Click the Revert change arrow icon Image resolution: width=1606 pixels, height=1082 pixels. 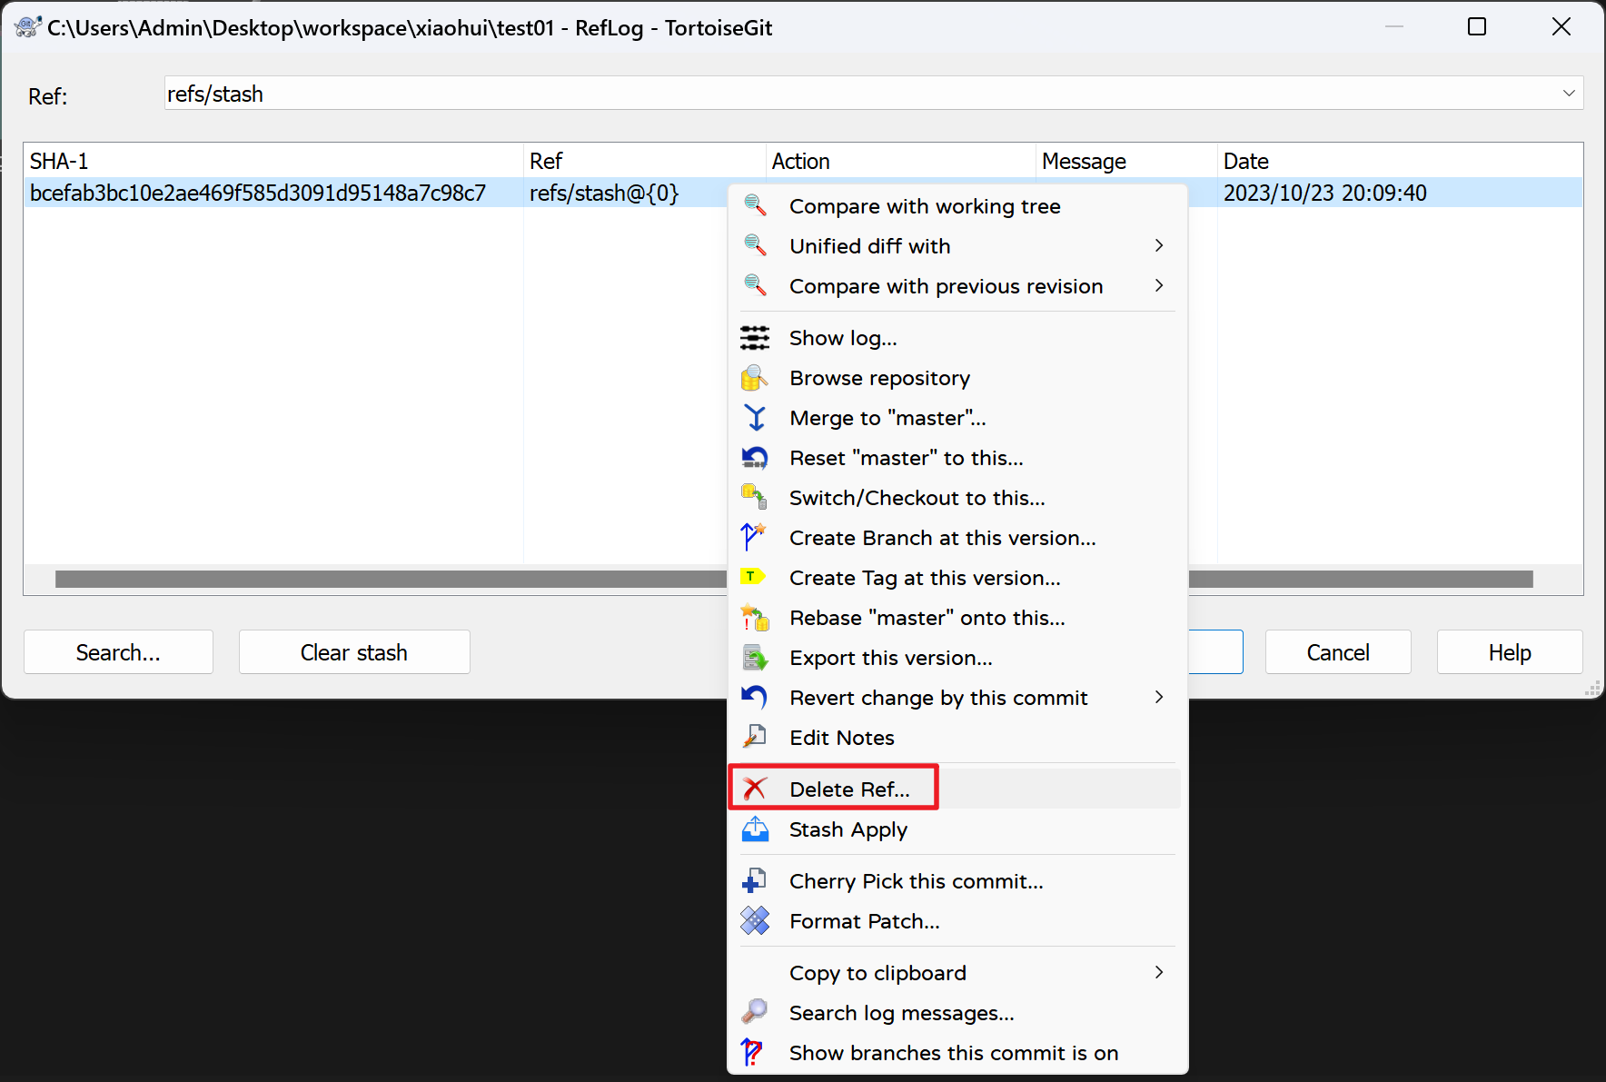click(755, 698)
